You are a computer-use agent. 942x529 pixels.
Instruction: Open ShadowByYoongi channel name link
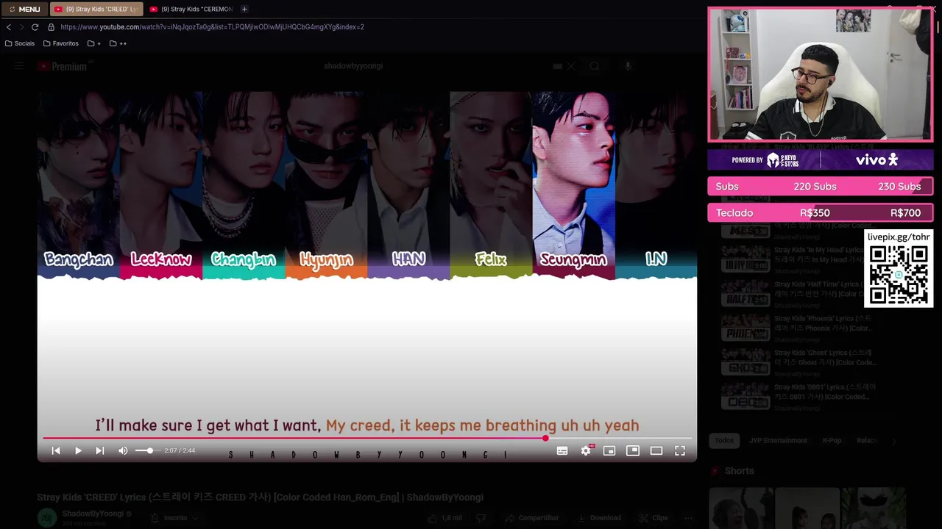click(93, 514)
